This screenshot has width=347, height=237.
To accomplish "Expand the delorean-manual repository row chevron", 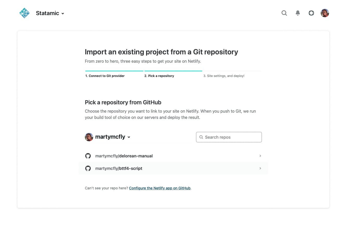I will 260,156.
